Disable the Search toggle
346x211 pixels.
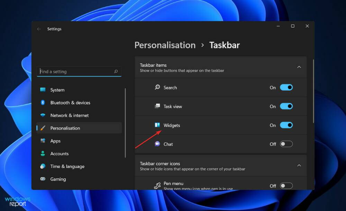(x=286, y=88)
